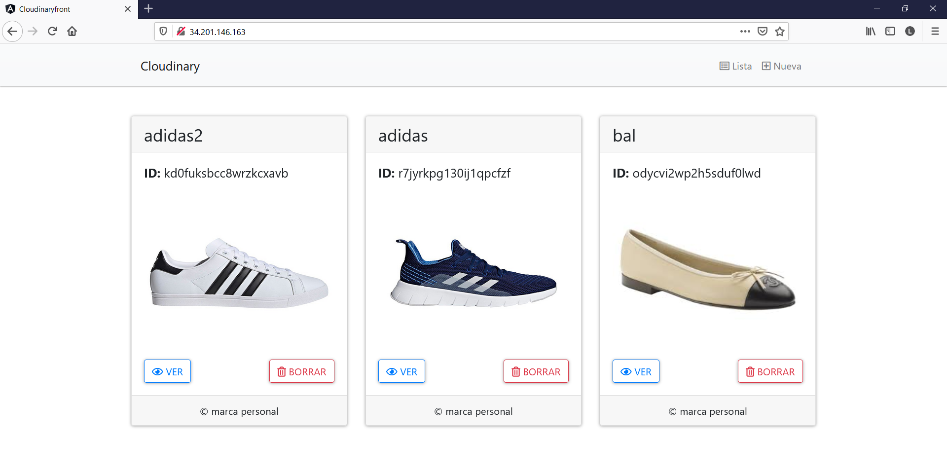Image resolution: width=947 pixels, height=472 pixels.
Task: Expand the page actions three-dot menu
Action: point(745,32)
